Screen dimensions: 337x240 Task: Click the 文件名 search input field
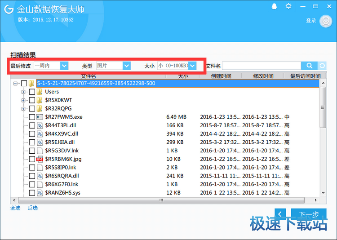pyautogui.click(x=262, y=66)
